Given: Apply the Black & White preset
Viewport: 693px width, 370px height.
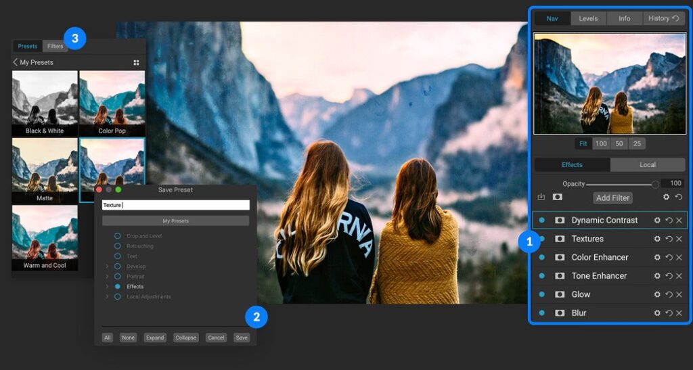Looking at the screenshot, I should pyautogui.click(x=45, y=103).
